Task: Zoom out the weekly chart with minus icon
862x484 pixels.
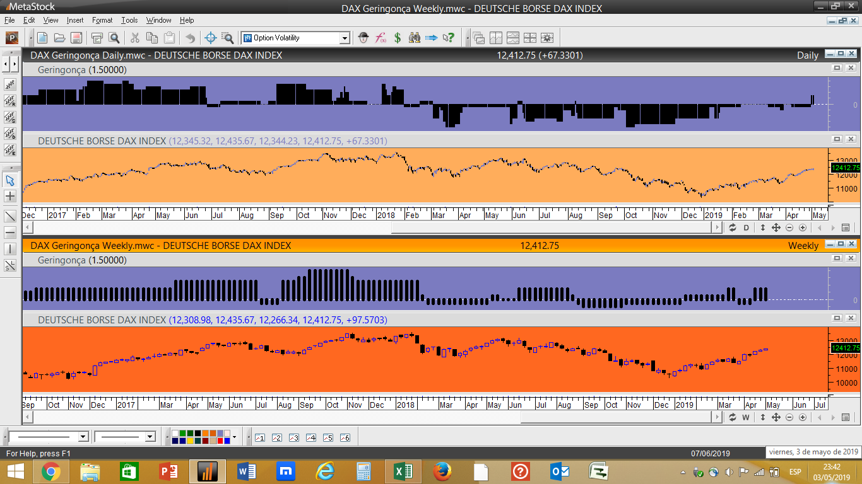Action: click(789, 417)
